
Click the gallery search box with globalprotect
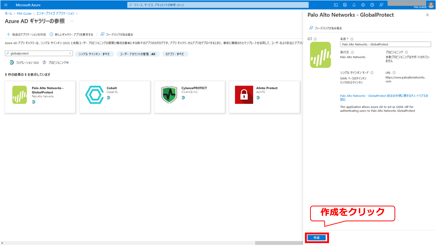click(x=39, y=53)
